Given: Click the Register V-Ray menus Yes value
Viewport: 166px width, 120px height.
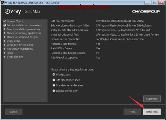Looking at the screenshot, I should point(98,44).
